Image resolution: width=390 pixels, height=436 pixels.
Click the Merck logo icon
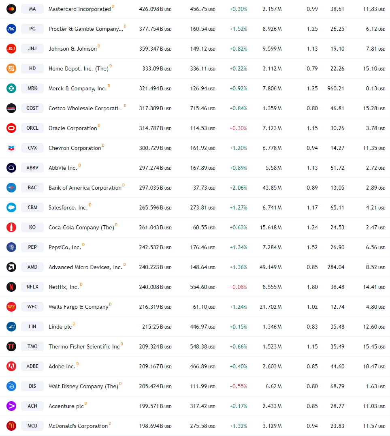pyautogui.click(x=11, y=88)
